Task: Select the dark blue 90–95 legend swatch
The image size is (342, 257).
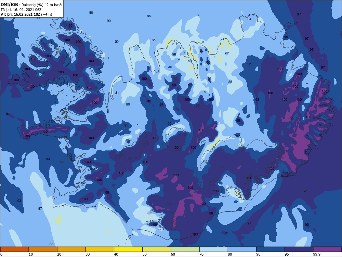Action: 271,249
